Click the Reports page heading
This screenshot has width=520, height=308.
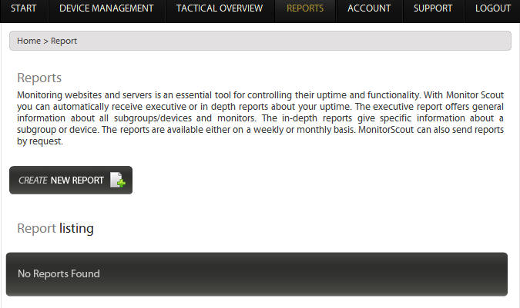click(39, 78)
